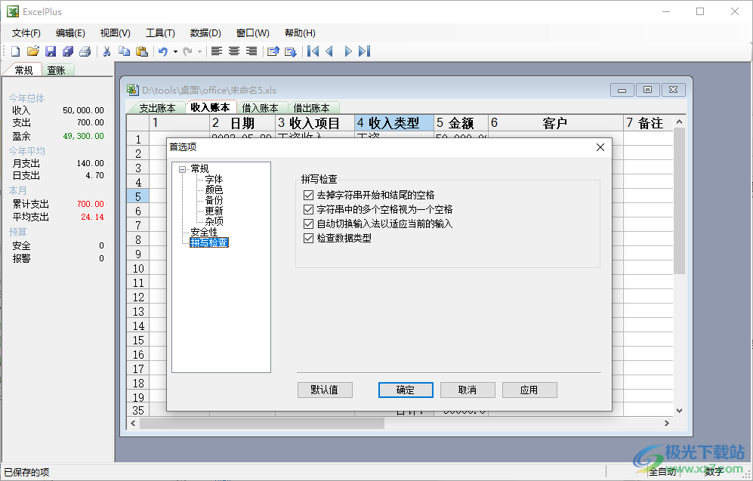Click the 取消 button
This screenshot has height=481, width=753.
click(468, 390)
